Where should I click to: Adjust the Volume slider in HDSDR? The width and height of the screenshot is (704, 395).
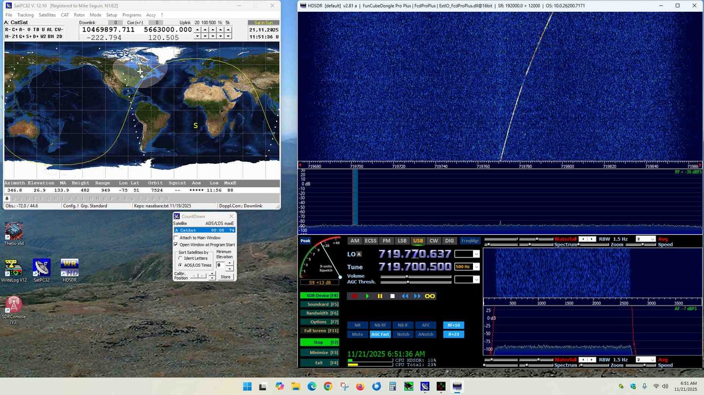tap(406, 276)
